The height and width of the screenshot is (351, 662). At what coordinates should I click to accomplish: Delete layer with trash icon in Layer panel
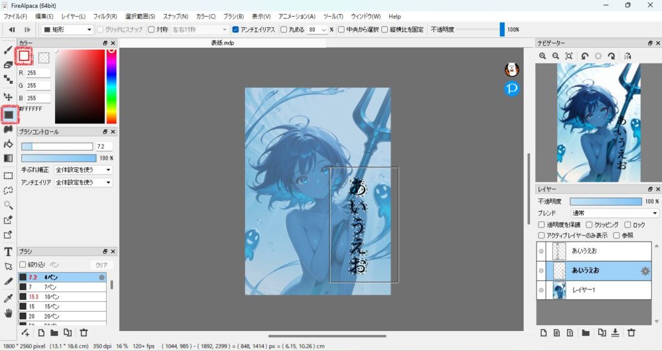click(x=631, y=333)
